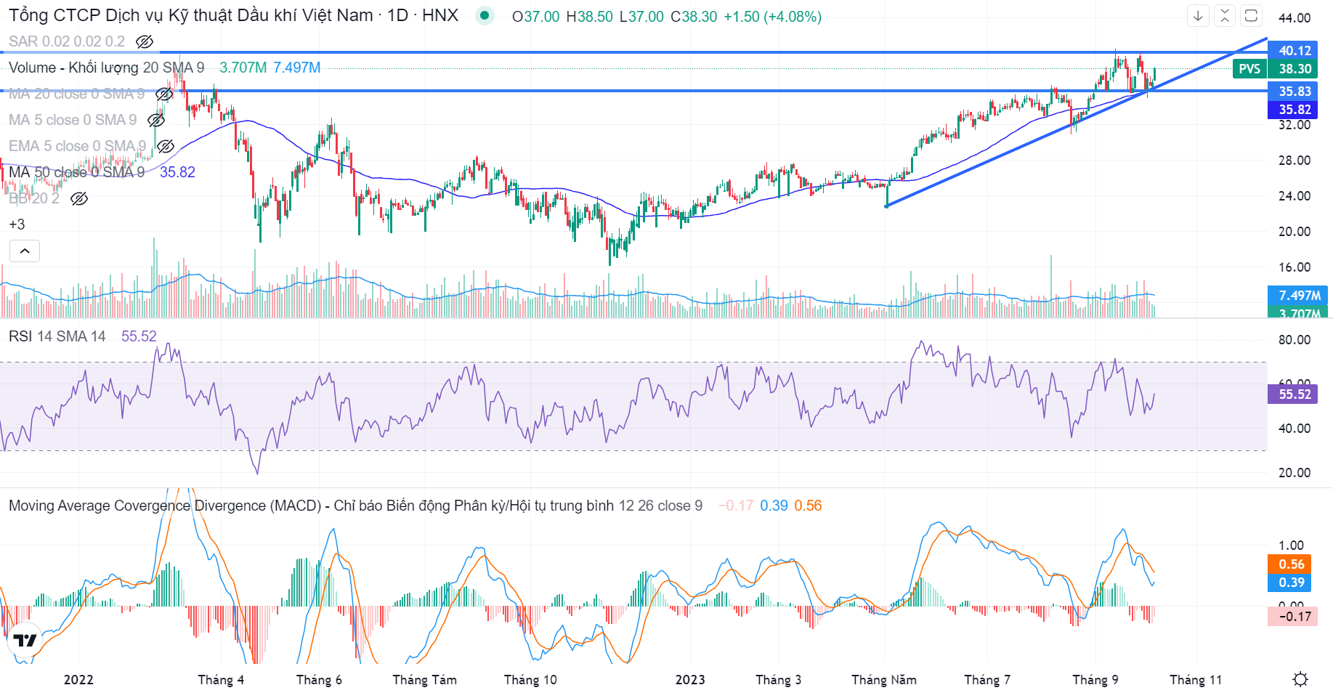Click the 3.707M volume value in legend

(243, 68)
